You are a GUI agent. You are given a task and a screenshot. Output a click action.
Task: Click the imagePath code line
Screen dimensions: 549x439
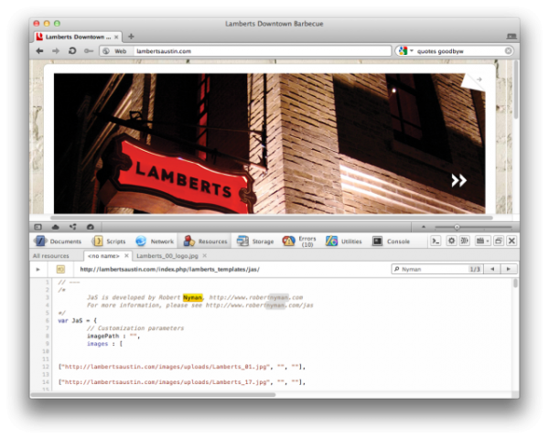[x=113, y=336]
